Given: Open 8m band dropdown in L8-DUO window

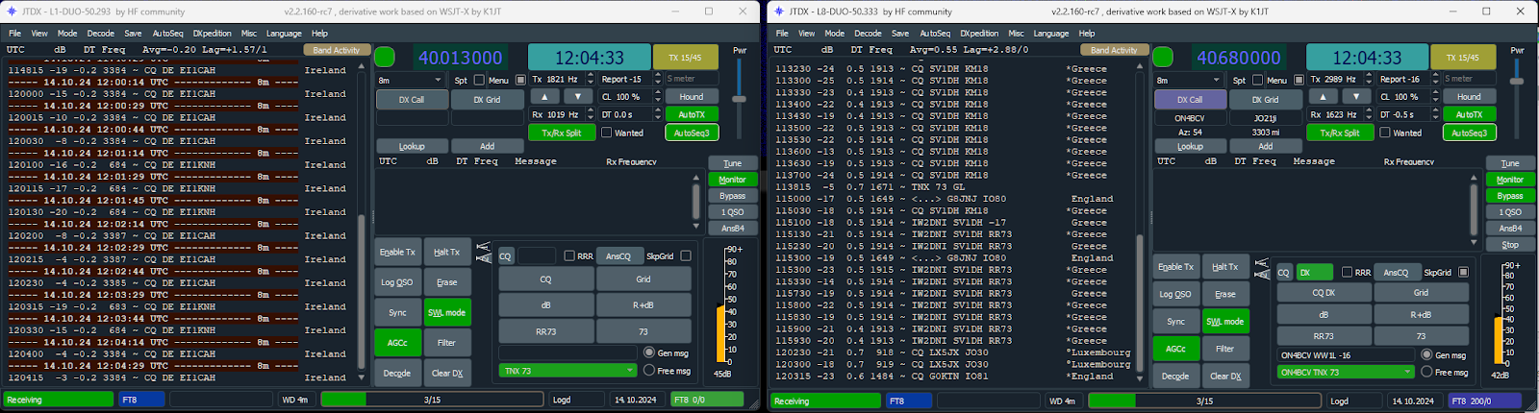Looking at the screenshot, I should click(x=1188, y=80).
